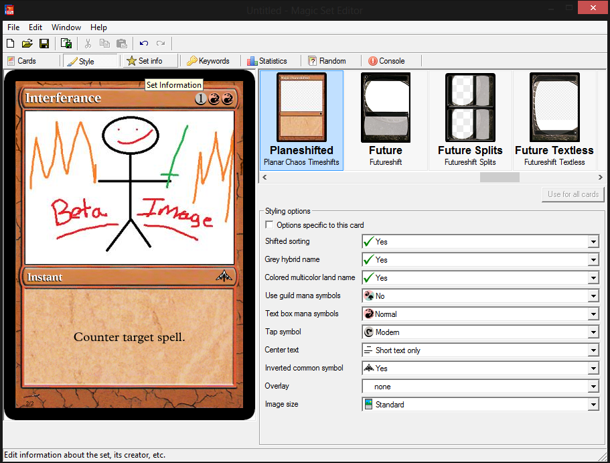Click the Copy toolbar icon
The width and height of the screenshot is (610, 463).
[104, 44]
